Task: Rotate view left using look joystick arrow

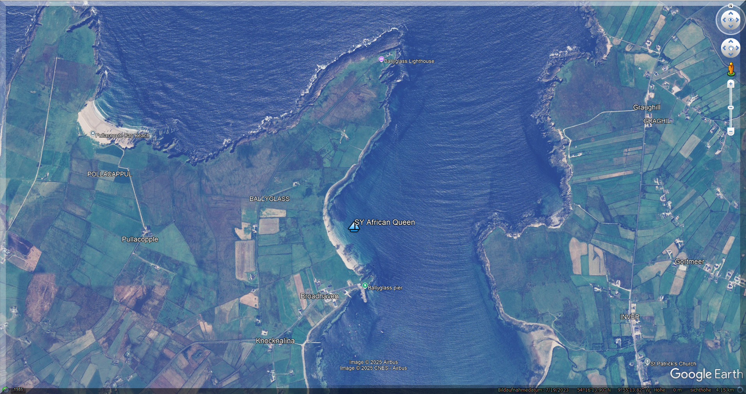Action: tap(724, 20)
